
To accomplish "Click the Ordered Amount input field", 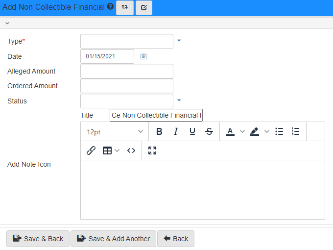I will 127,86.
